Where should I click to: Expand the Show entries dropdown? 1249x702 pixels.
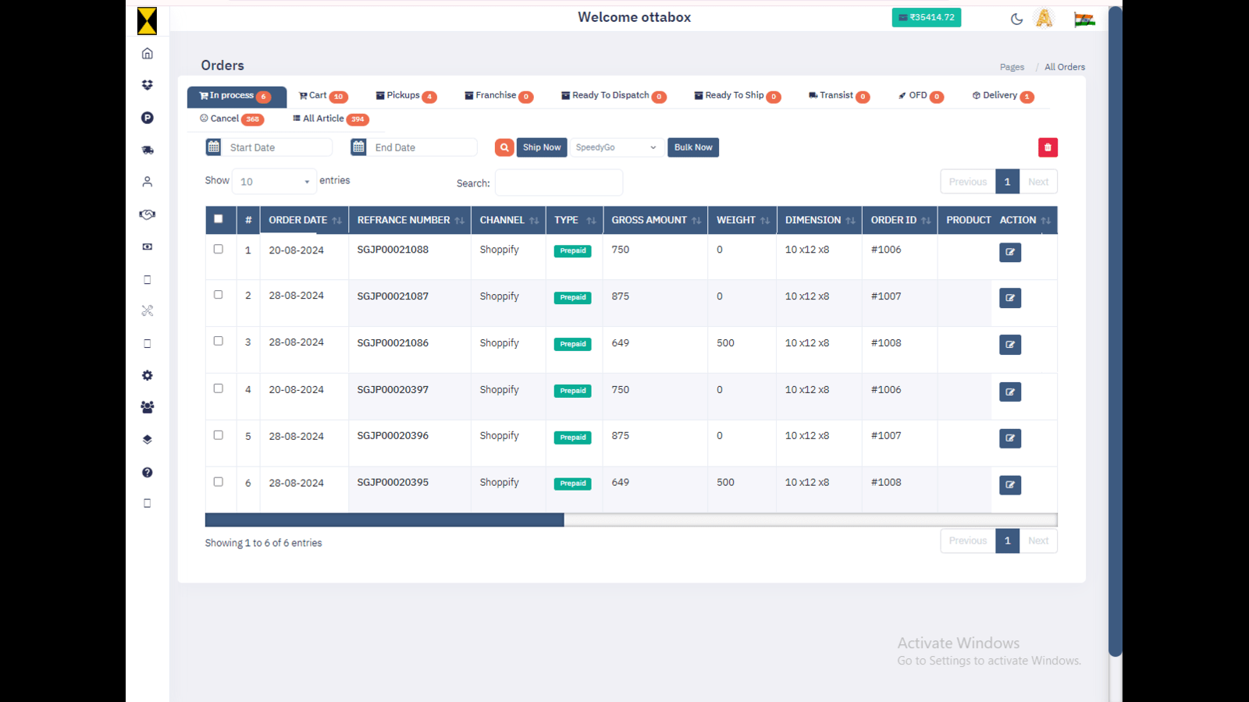tap(274, 181)
